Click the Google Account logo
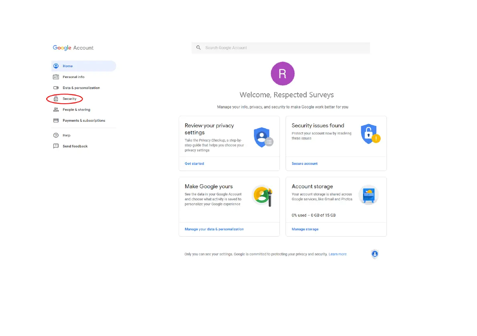The image size is (477, 336). [x=73, y=48]
